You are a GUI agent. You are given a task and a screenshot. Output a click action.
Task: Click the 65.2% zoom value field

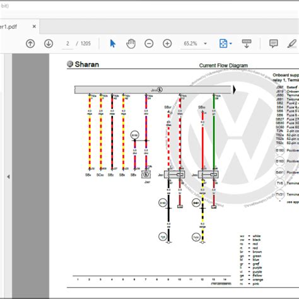tap(191, 44)
